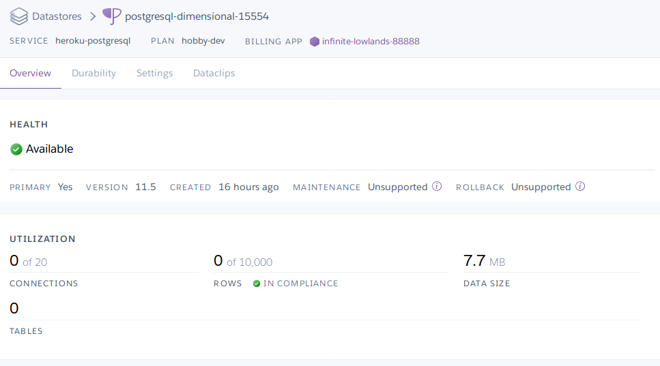The width and height of the screenshot is (660, 366).
Task: Open the Datastores breadcrumb link
Action: pyautogui.click(x=57, y=16)
